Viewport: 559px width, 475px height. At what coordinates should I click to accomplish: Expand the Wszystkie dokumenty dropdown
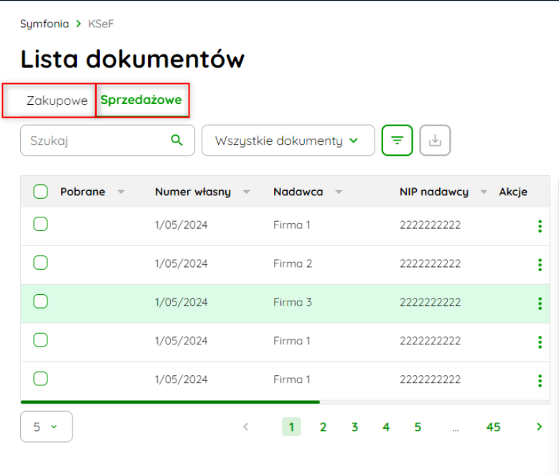(x=288, y=141)
